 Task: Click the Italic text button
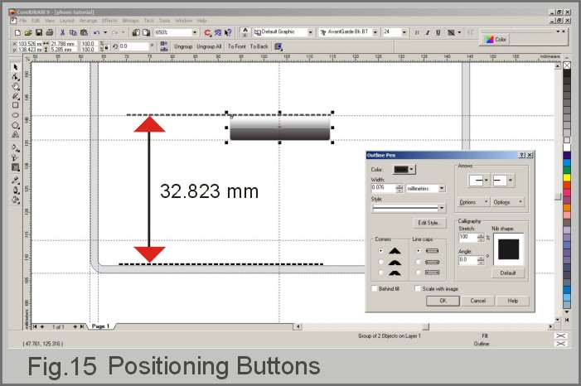pos(427,32)
